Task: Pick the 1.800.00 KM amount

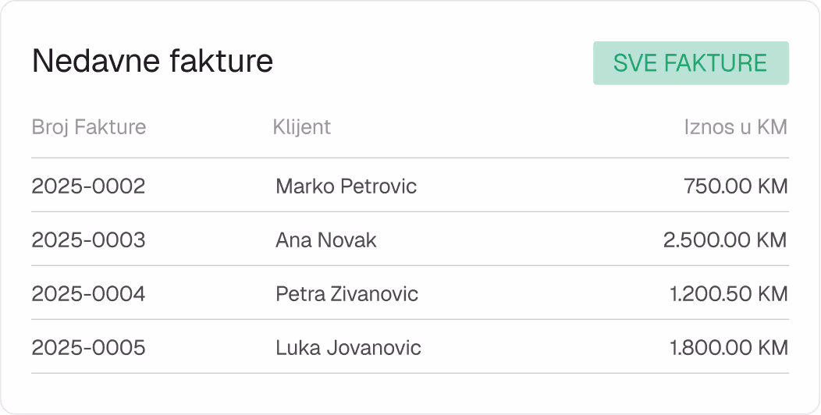Action: [x=728, y=348]
